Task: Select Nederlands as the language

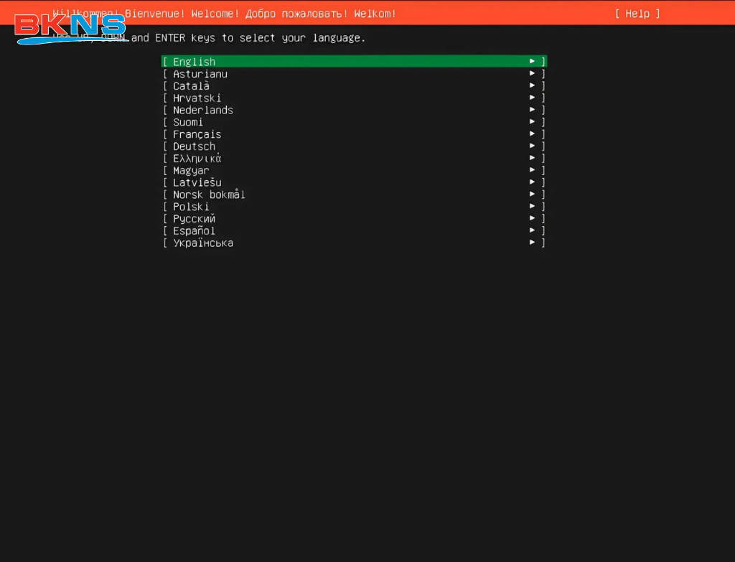Action: coord(202,110)
